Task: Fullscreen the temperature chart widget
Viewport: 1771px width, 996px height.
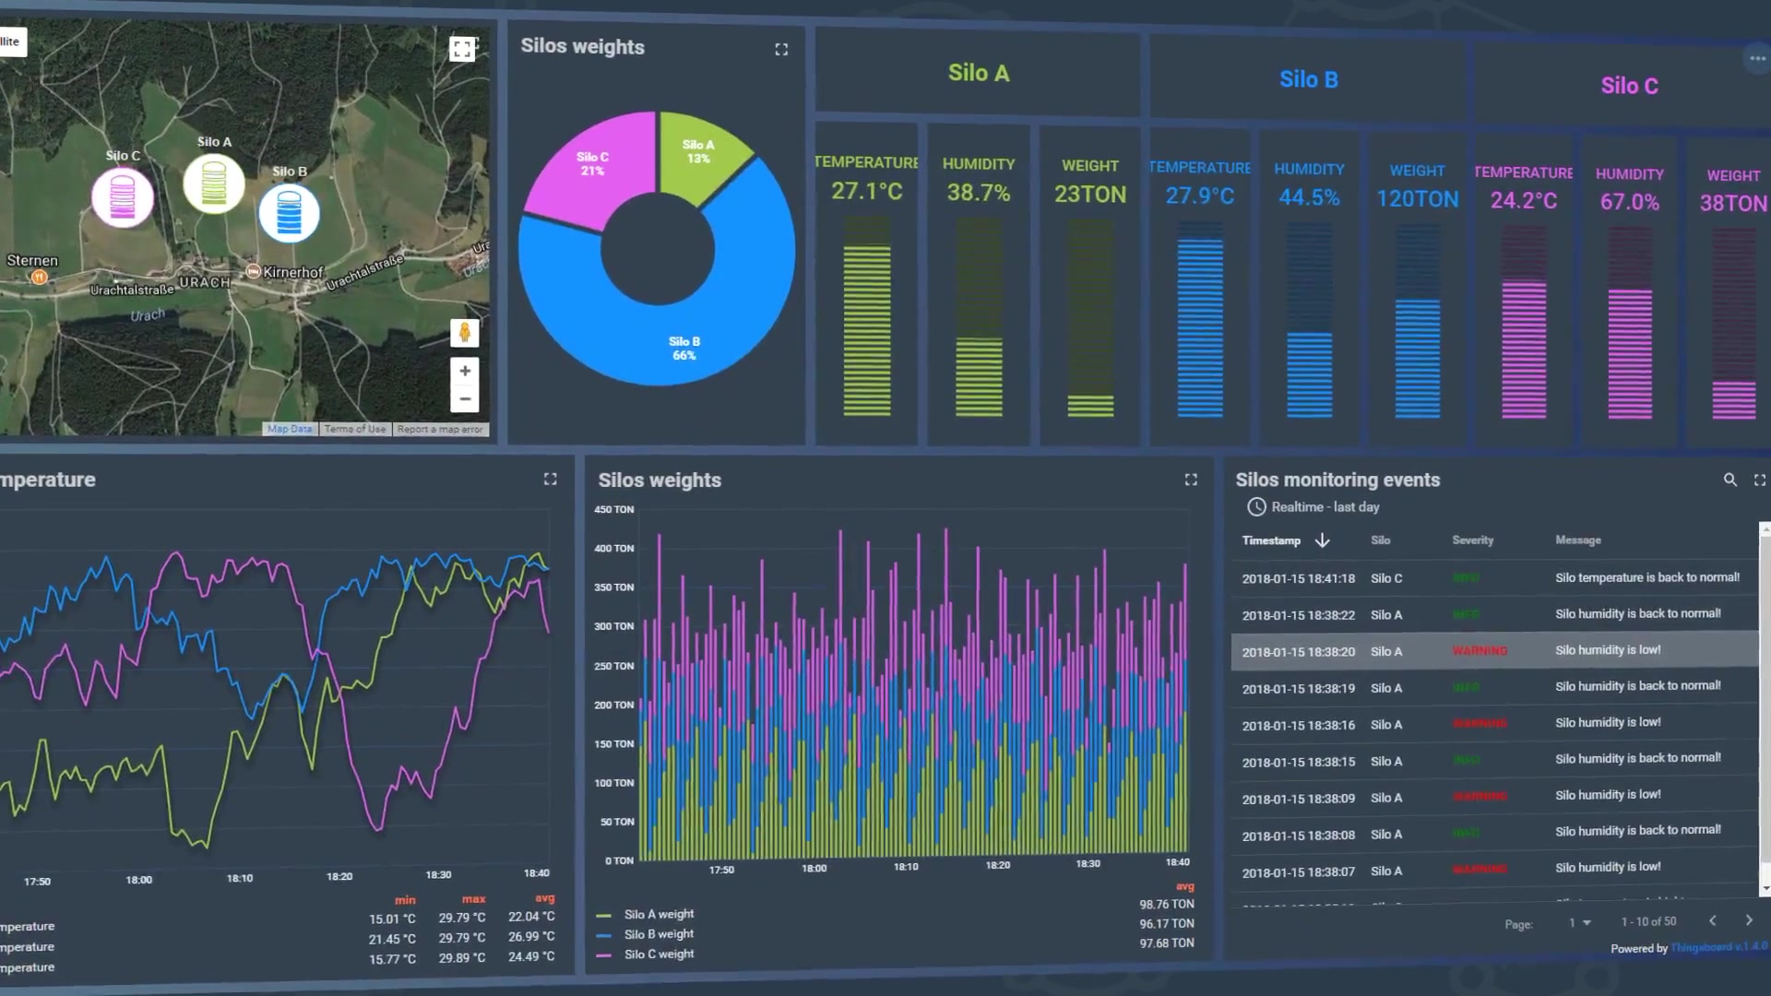Action: [x=550, y=479]
